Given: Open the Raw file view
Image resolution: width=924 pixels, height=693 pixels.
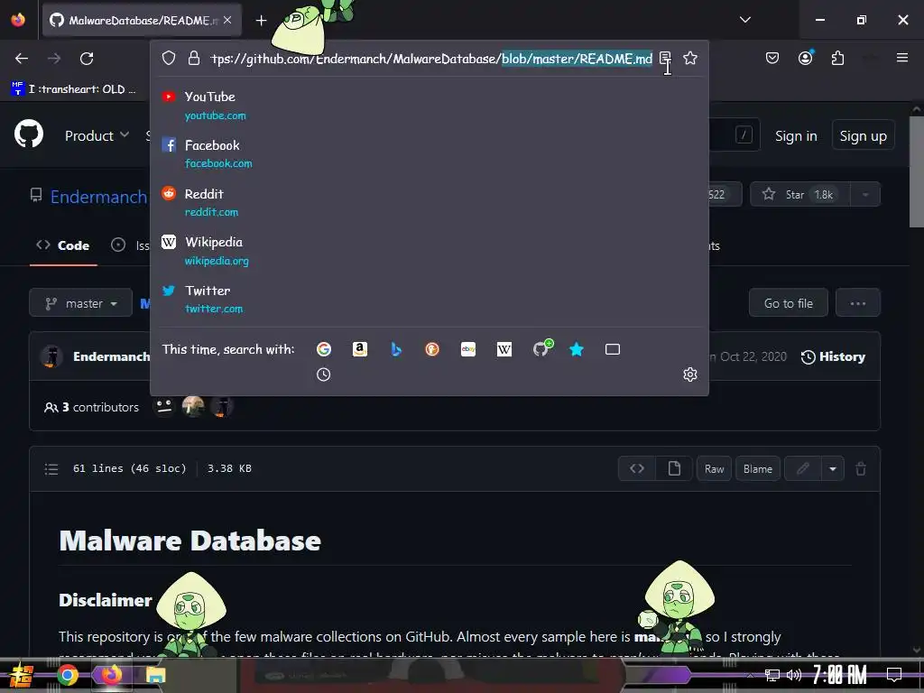Looking at the screenshot, I should 714,468.
